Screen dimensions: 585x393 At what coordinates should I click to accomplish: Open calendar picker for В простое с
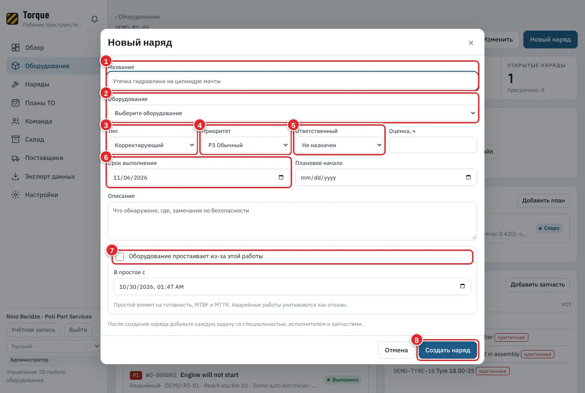[463, 287]
